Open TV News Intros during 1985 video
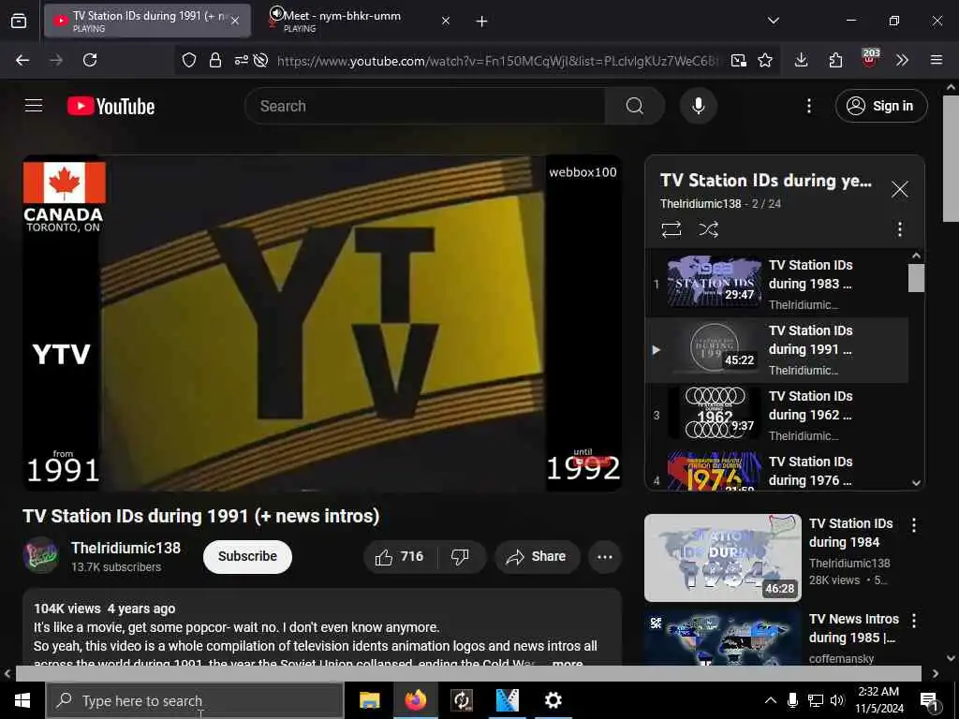Screen dimensions: 959x719 [x=722, y=636]
